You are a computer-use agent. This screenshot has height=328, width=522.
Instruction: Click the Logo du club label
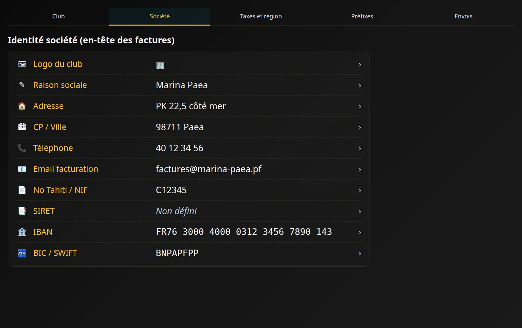coord(58,64)
